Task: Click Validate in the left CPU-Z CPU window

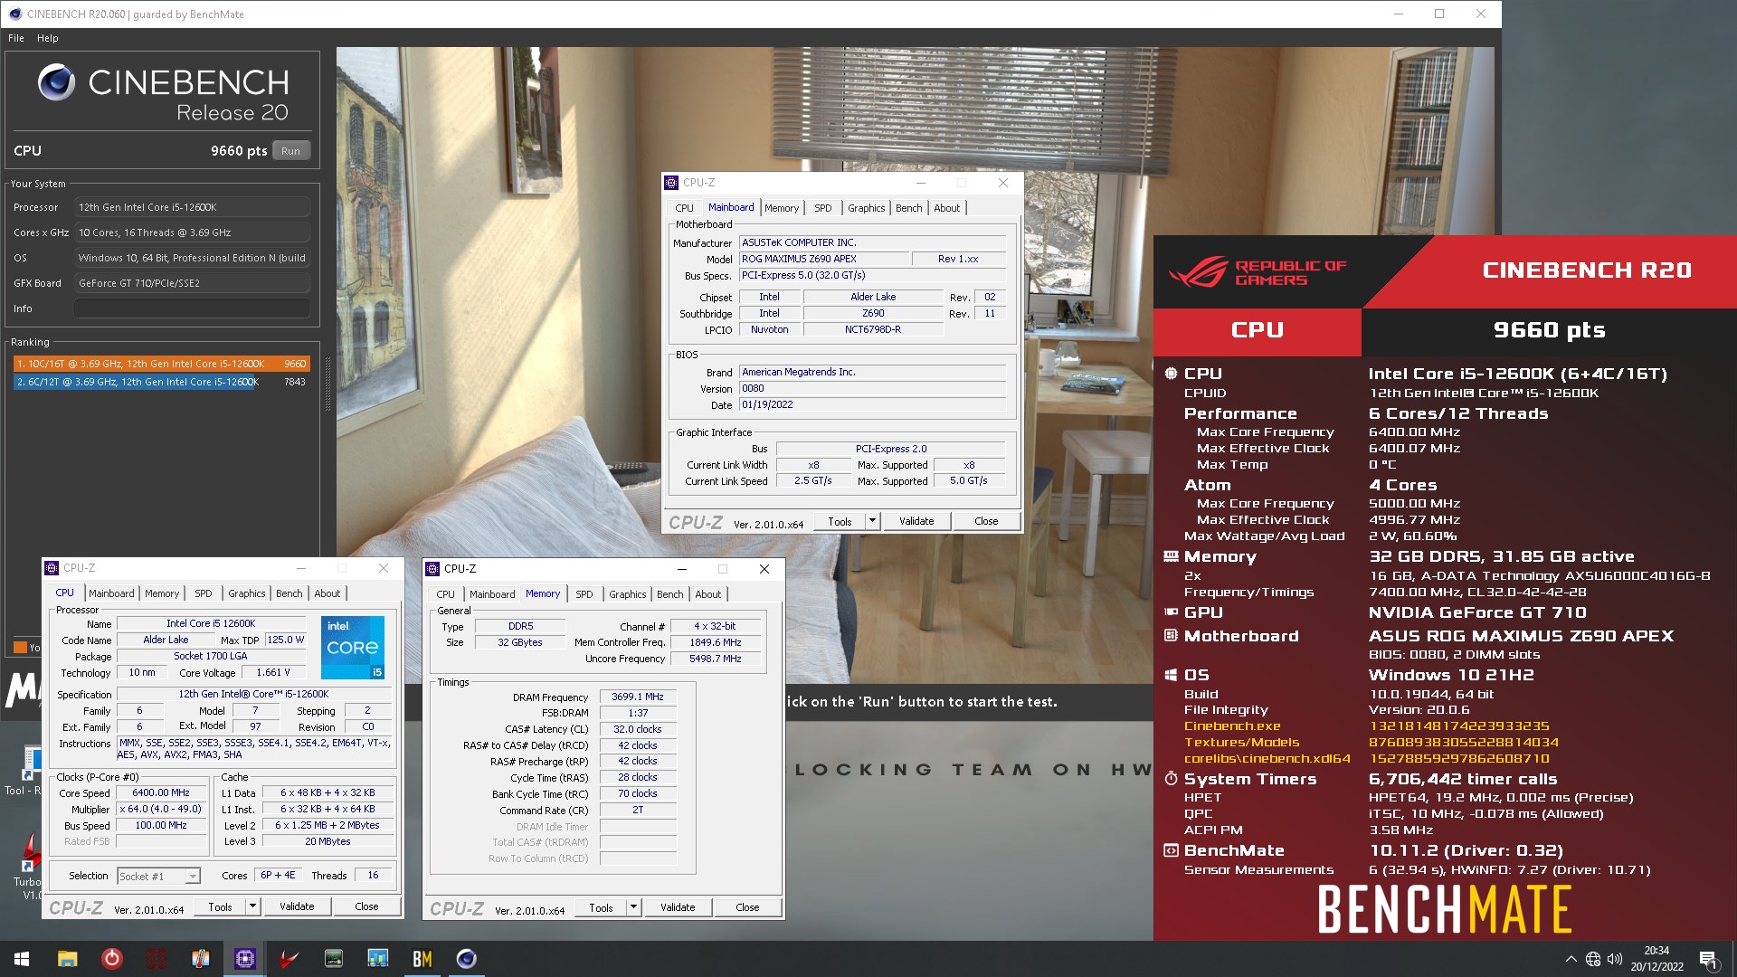Action: (x=297, y=906)
